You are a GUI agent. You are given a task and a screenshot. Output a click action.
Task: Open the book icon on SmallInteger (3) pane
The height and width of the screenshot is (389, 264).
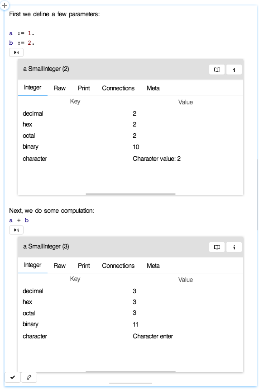pyautogui.click(x=217, y=247)
